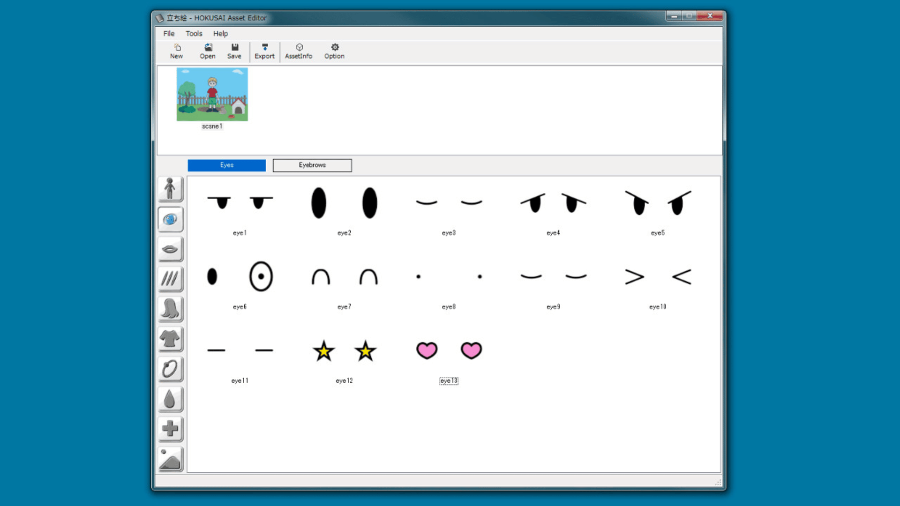Select the hair category icon
The width and height of the screenshot is (900, 506).
coord(170,309)
